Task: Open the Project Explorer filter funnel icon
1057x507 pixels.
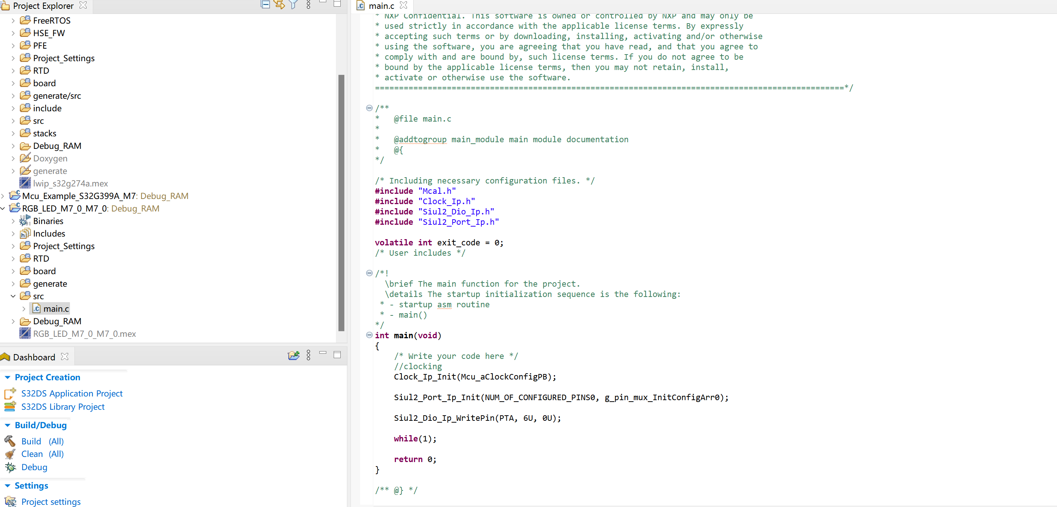Action: point(294,4)
